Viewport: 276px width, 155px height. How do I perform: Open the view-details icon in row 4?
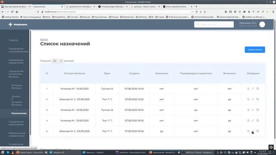[x=248, y=121]
